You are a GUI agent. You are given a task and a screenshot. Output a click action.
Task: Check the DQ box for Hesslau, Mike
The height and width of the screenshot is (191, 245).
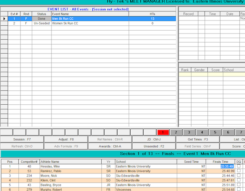(x=238, y=166)
